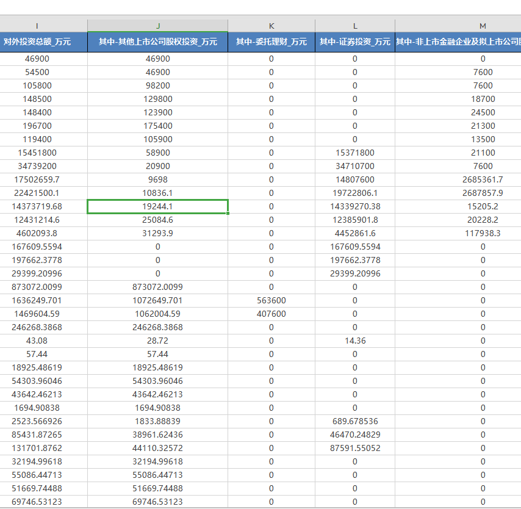
Task: Select the 其中-委托理财_万元 header cell
Action: 271,42
